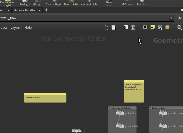Add a Caustic Light from shelf
The height and width of the screenshot is (133, 183).
pyautogui.click(x=53, y=3)
